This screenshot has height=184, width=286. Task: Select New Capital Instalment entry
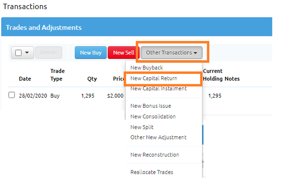point(158,88)
